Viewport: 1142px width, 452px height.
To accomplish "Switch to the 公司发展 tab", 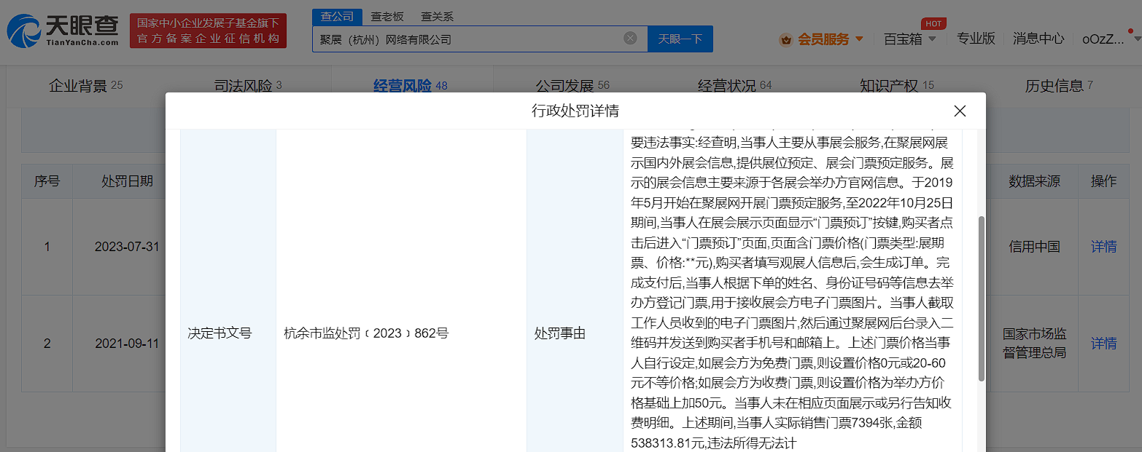I will pos(572,86).
